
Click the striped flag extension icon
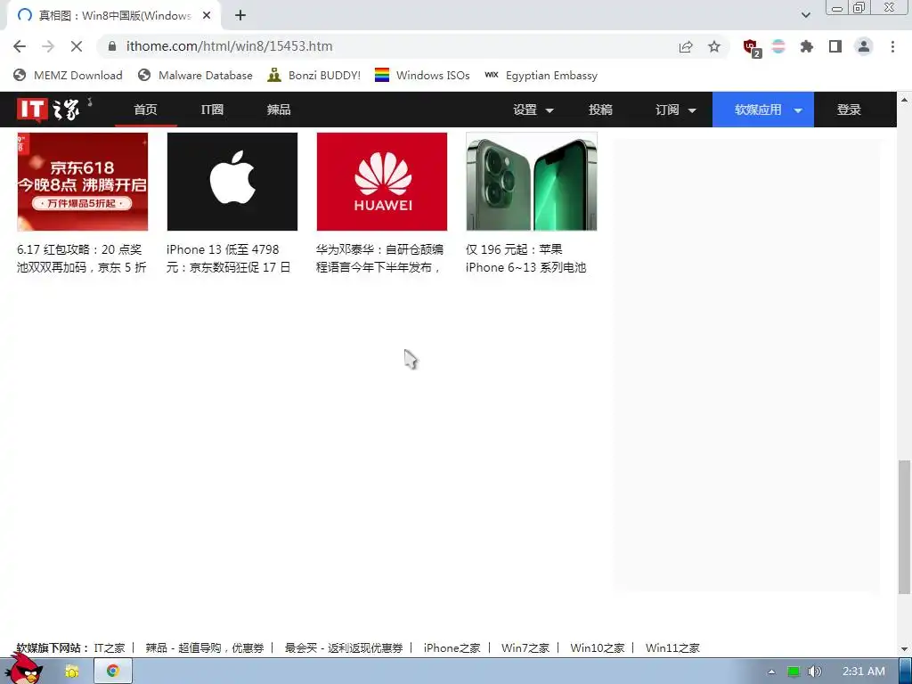click(778, 46)
